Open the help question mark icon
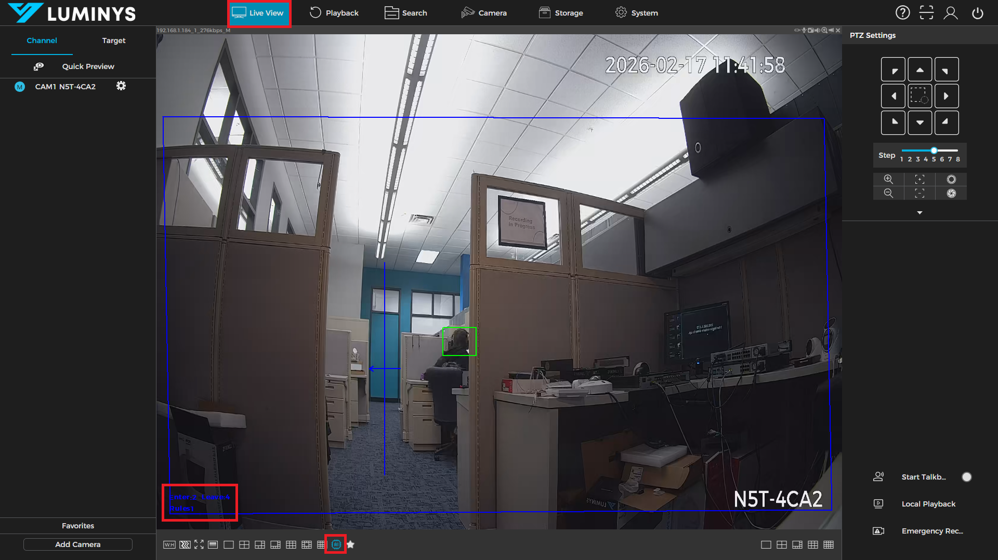Image resolution: width=998 pixels, height=560 pixels. click(x=902, y=13)
